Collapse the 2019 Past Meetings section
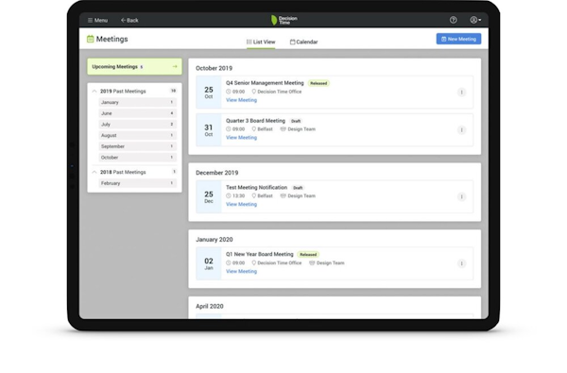Screen dimensions: 567x373 click(x=94, y=91)
